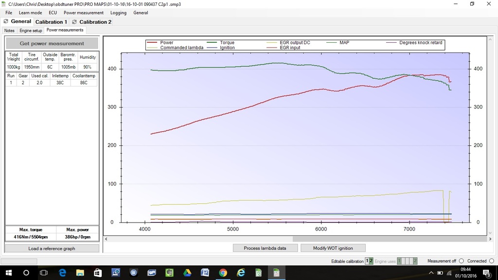This screenshot has width=498, height=280.
Task: Open Google Drive from the taskbar
Action: click(187, 273)
